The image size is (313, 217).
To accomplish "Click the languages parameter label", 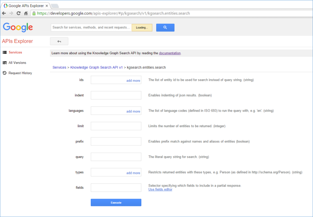I will click(76, 111).
